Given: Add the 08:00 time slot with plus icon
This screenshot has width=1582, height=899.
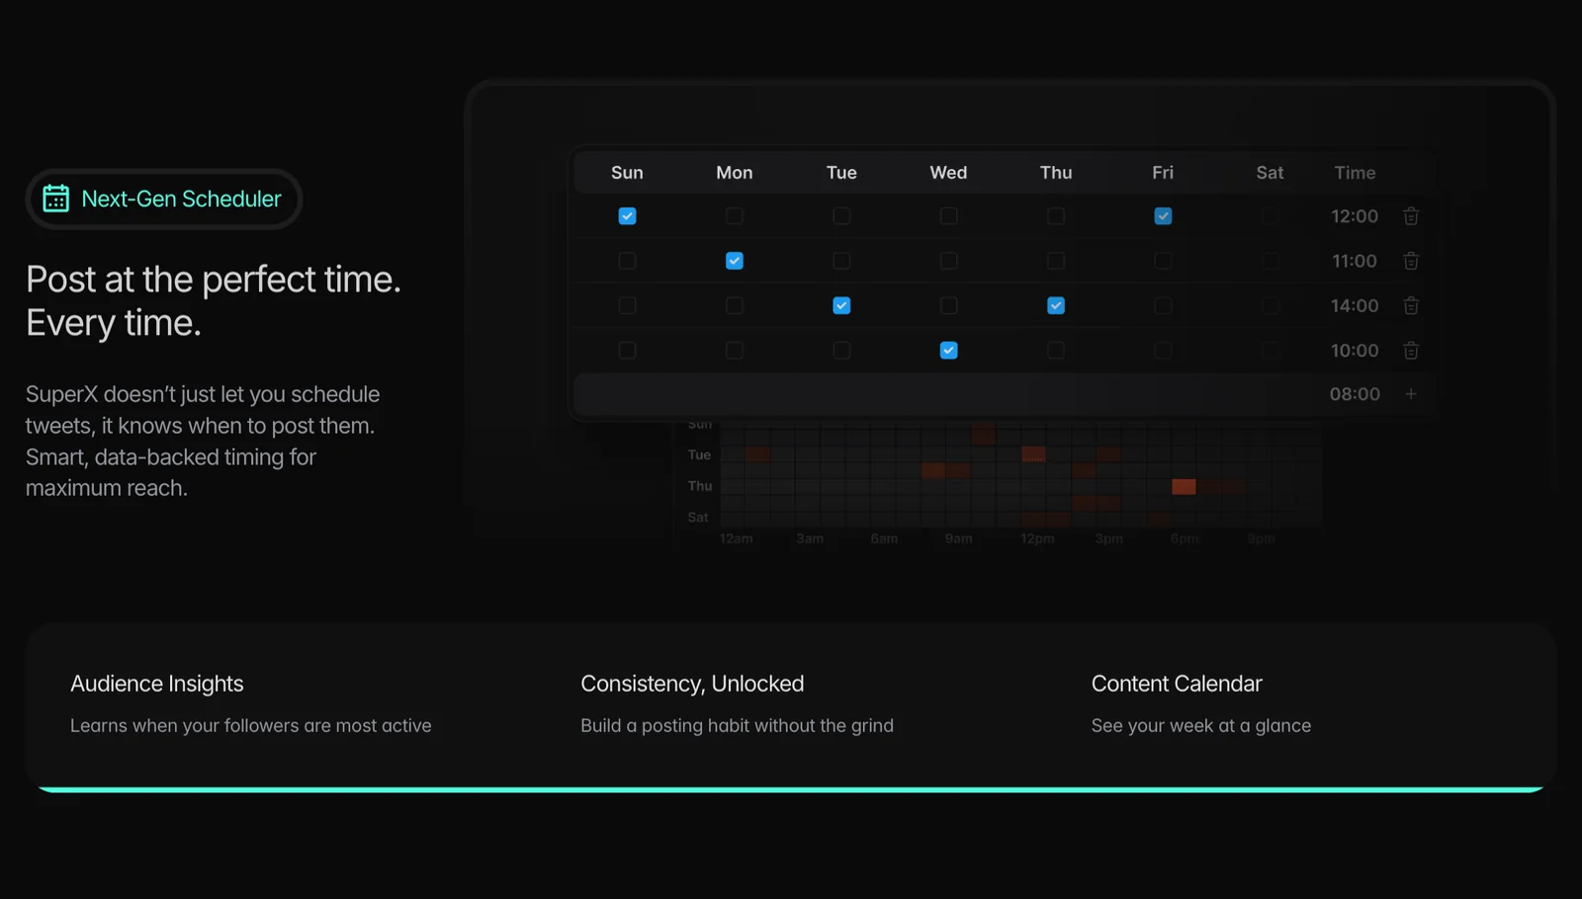Looking at the screenshot, I should point(1411,394).
